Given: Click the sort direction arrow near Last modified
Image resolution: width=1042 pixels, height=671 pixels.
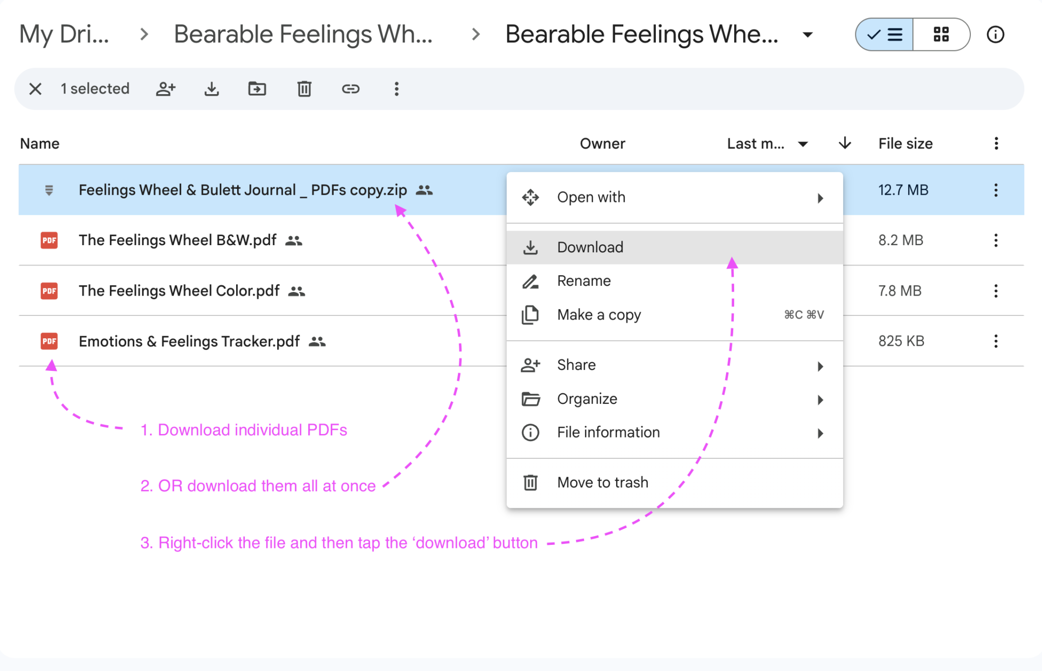Looking at the screenshot, I should tap(844, 143).
